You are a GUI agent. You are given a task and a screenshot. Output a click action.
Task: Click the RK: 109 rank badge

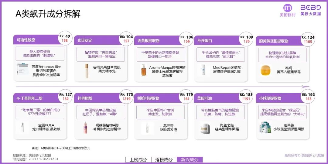coord(246,39)
